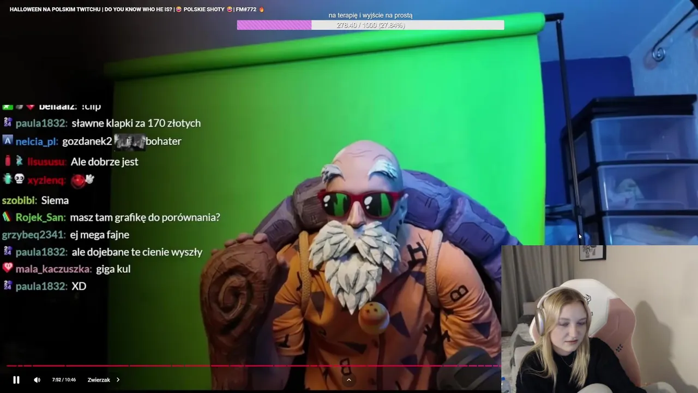Click the skull badge beside xyzlenq
The height and width of the screenshot is (393, 698).
[19, 178]
